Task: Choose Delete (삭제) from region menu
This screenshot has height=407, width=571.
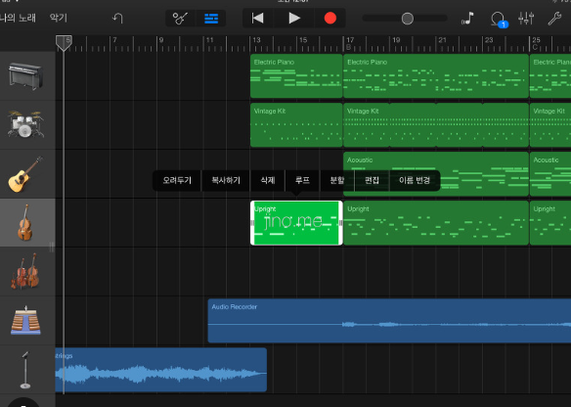Action: click(268, 180)
